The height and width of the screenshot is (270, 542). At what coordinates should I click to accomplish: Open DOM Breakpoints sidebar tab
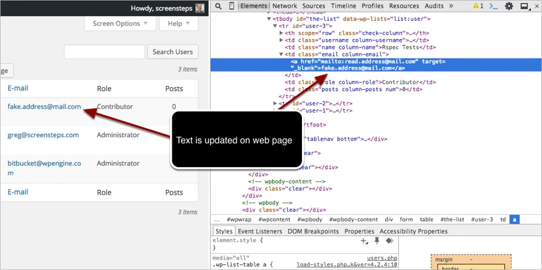pyautogui.click(x=313, y=231)
